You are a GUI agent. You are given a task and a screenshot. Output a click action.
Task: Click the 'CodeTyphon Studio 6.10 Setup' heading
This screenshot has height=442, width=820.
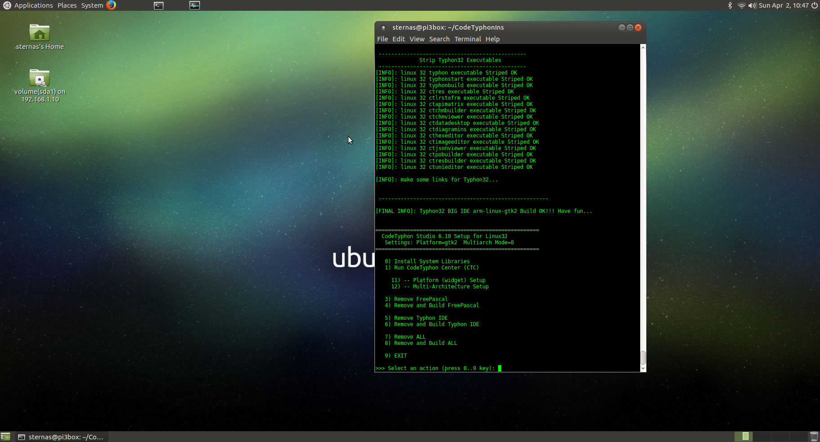click(x=444, y=236)
